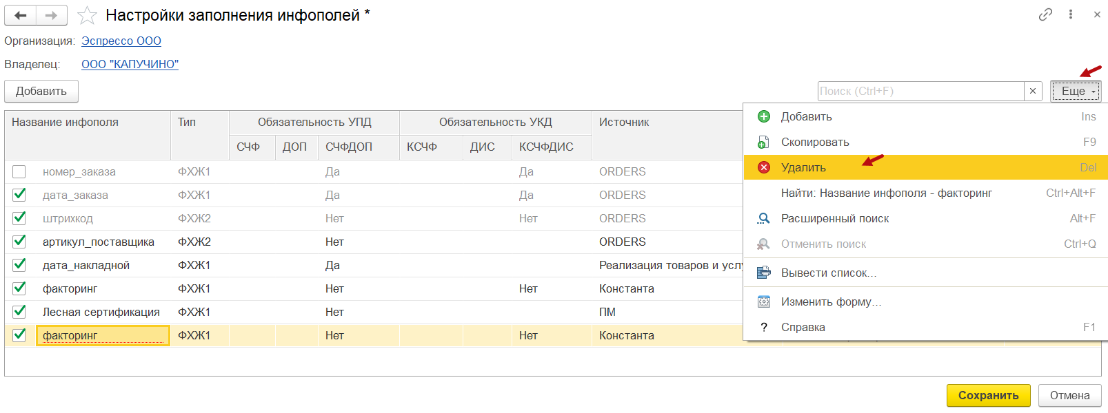
Task: Click the form settings icon beside Изменить форму
Action: tap(763, 301)
